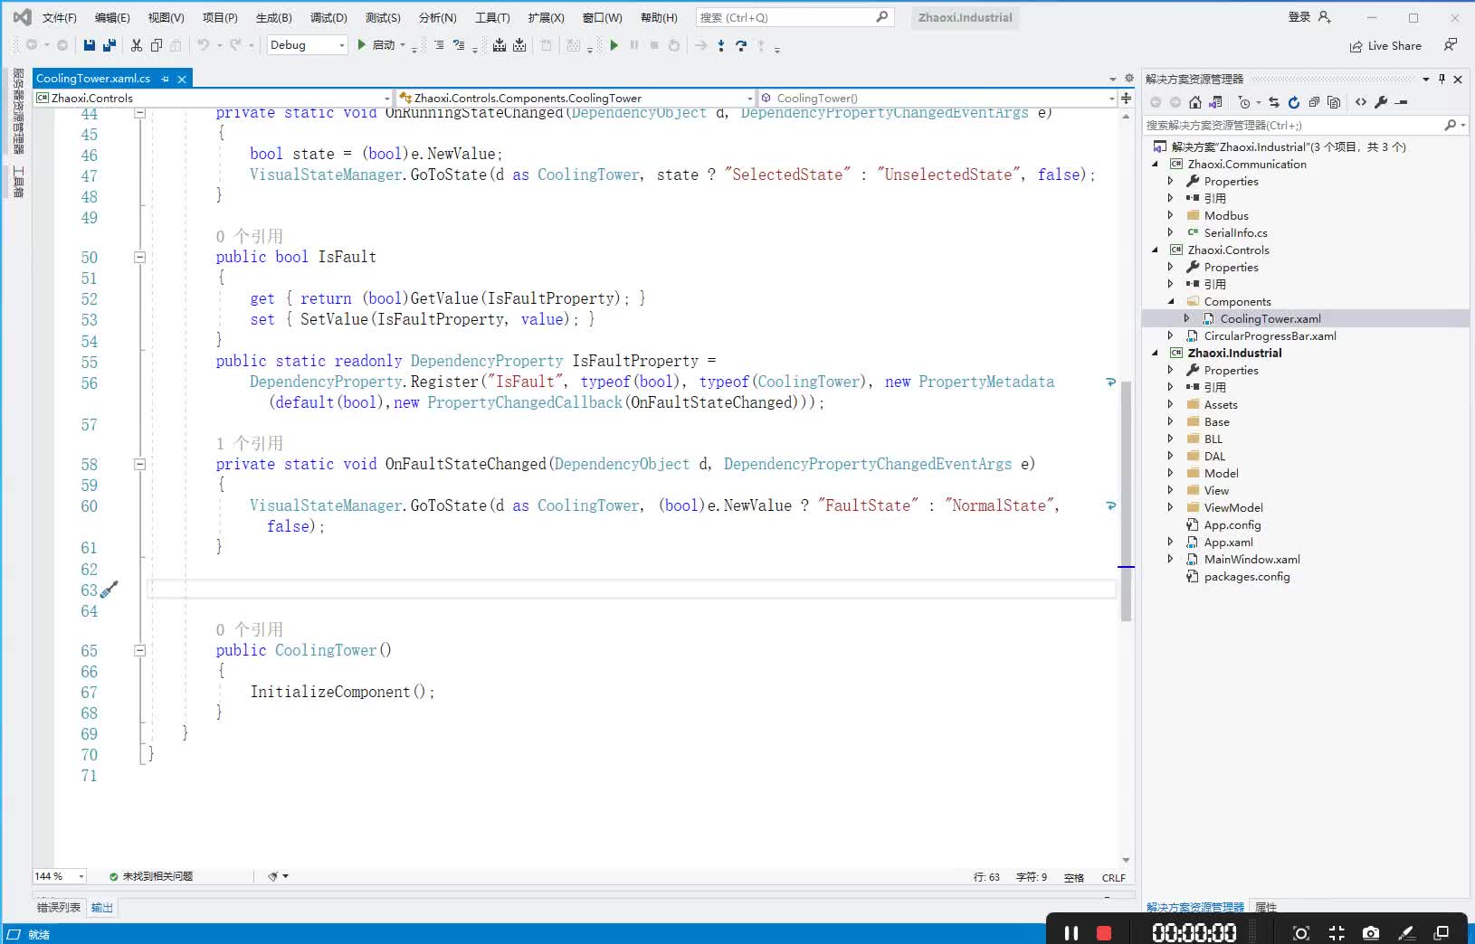The image size is (1475, 944).
Task: Open the 工具(T) menu
Action: (x=492, y=17)
